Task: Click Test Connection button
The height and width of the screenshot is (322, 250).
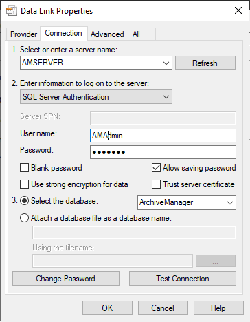Action: click(183, 279)
